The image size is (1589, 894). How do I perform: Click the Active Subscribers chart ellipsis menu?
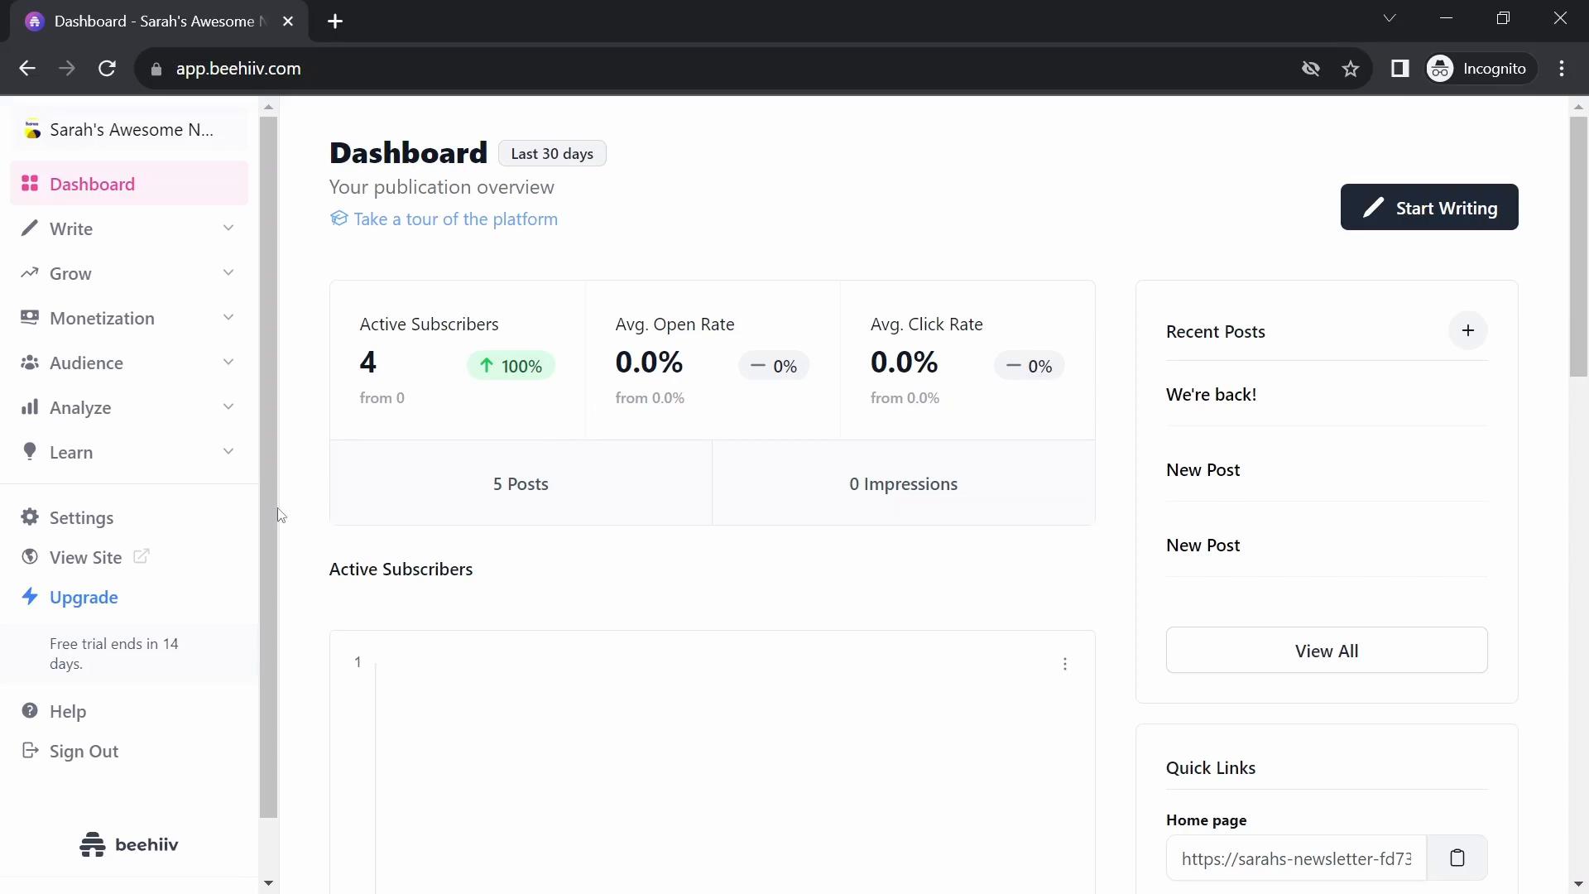click(x=1065, y=664)
